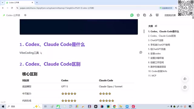This screenshot has width=194, height=109.
Task: Open a new browser tab with plus
Action: coord(37,3)
